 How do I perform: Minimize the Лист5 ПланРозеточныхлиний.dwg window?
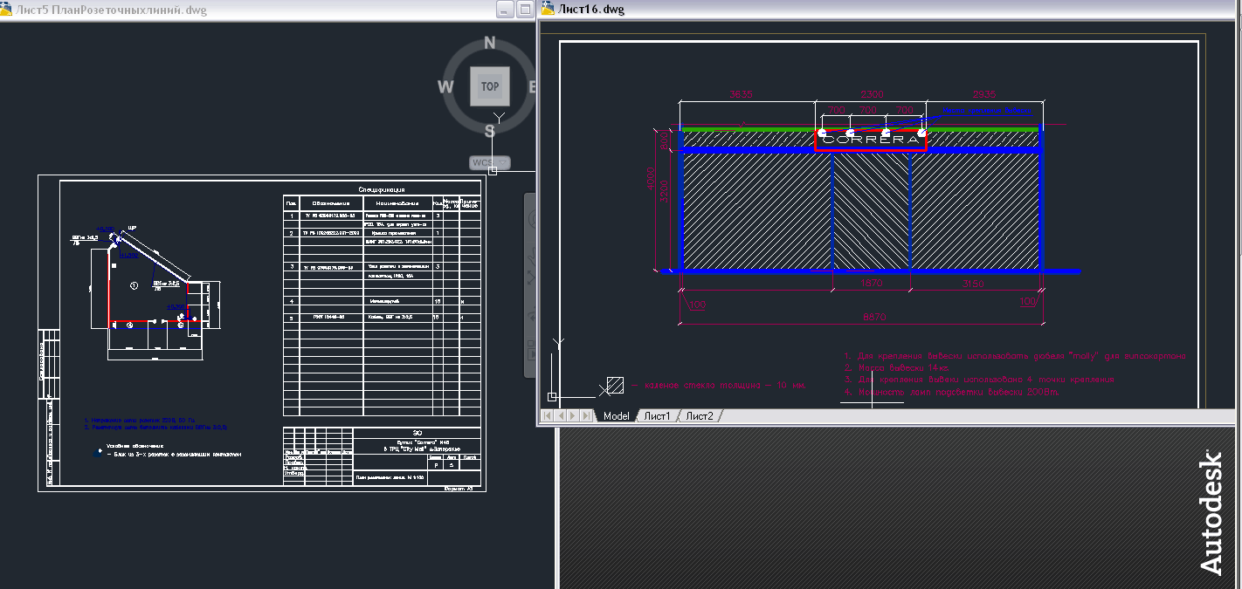(505, 10)
